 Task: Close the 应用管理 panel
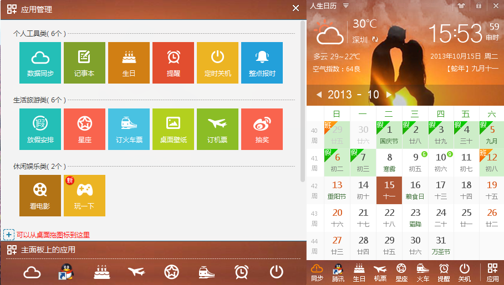296,8
